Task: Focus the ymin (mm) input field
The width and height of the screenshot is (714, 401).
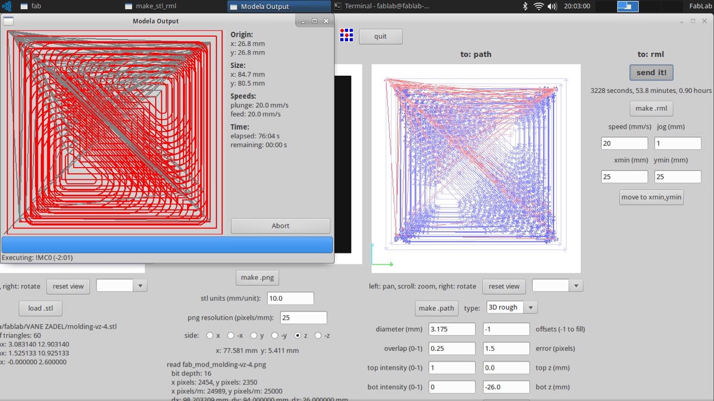Action: coord(678,177)
